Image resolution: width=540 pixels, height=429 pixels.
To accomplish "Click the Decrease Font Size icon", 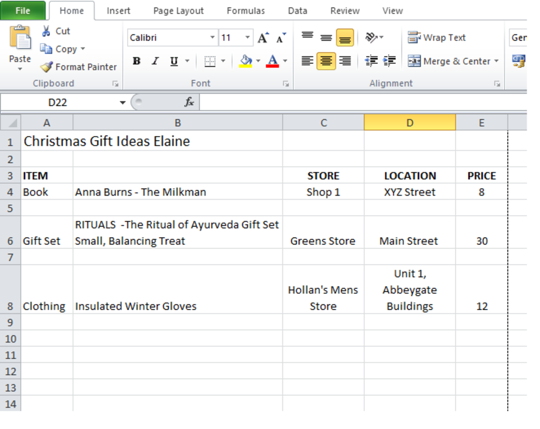I will pos(281,38).
